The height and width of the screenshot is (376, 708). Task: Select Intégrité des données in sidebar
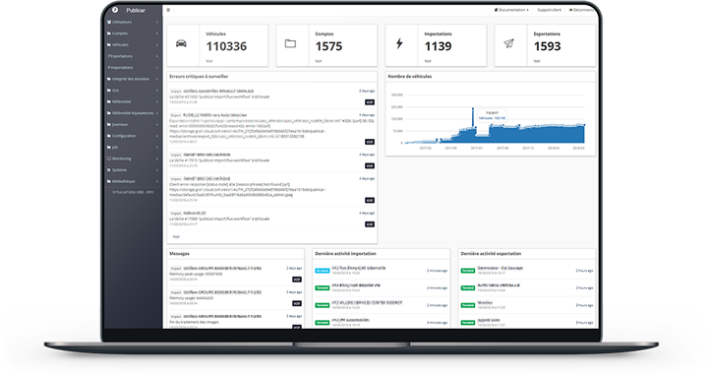click(133, 79)
